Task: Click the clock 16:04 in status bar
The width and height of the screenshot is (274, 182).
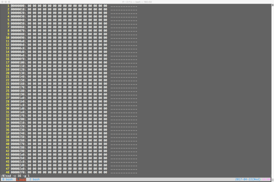Action: pos(266,179)
